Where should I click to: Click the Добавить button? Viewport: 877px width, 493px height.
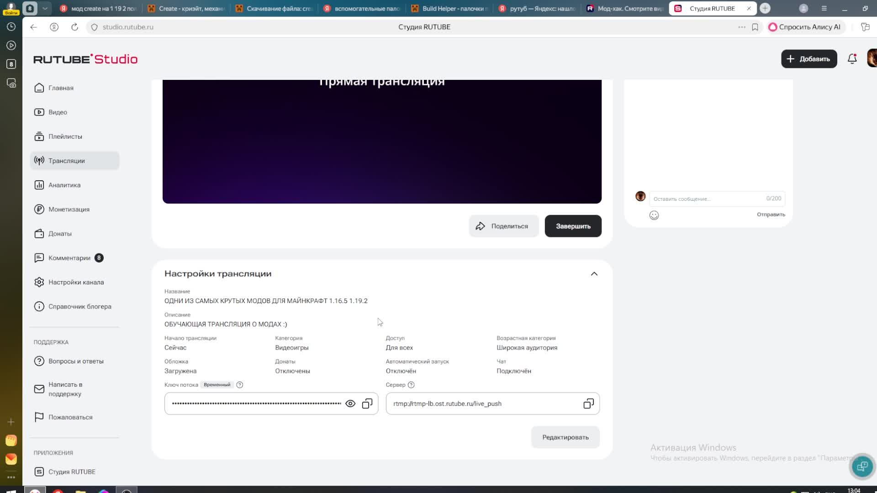coord(808,59)
